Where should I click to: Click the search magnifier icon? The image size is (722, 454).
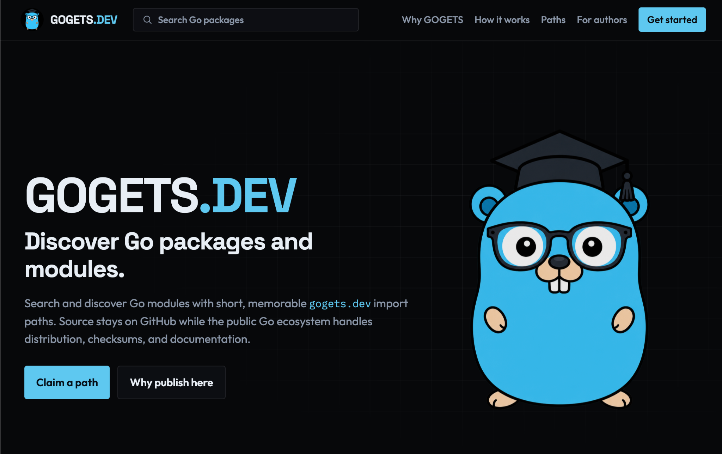point(147,20)
